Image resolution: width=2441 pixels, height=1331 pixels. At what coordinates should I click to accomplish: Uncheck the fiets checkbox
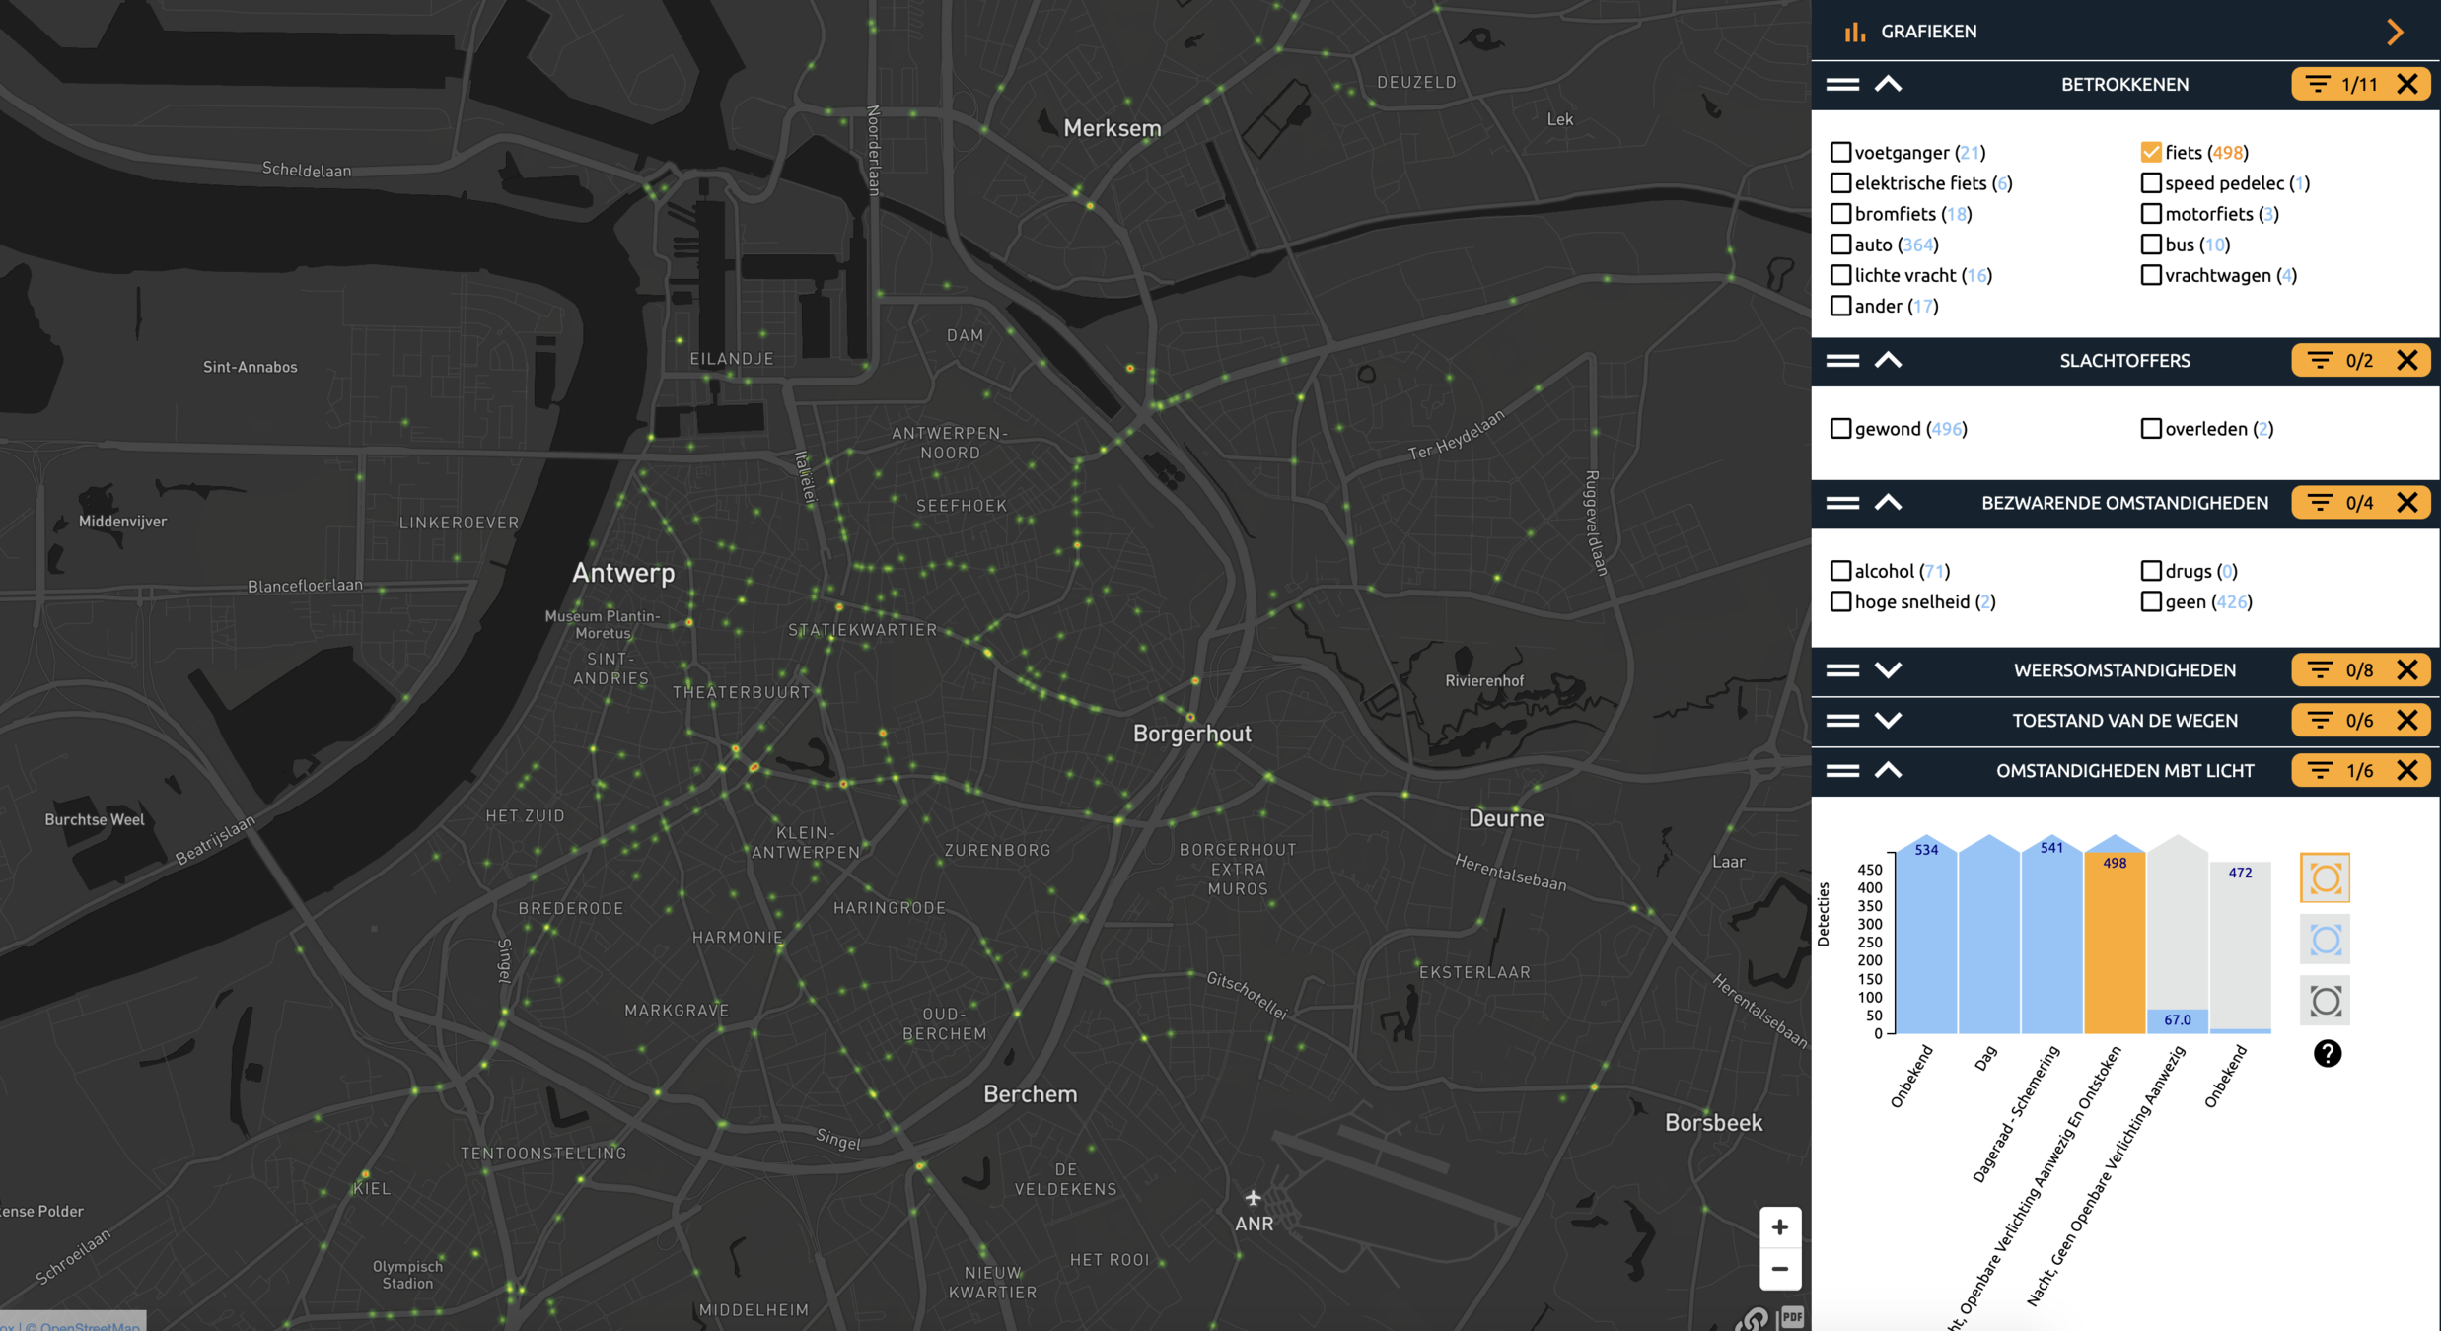point(2151,153)
